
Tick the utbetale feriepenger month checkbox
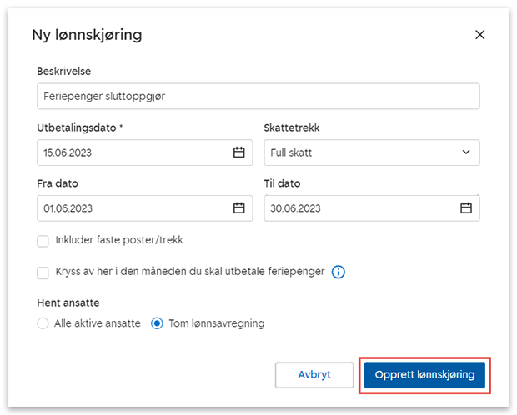[x=43, y=272]
